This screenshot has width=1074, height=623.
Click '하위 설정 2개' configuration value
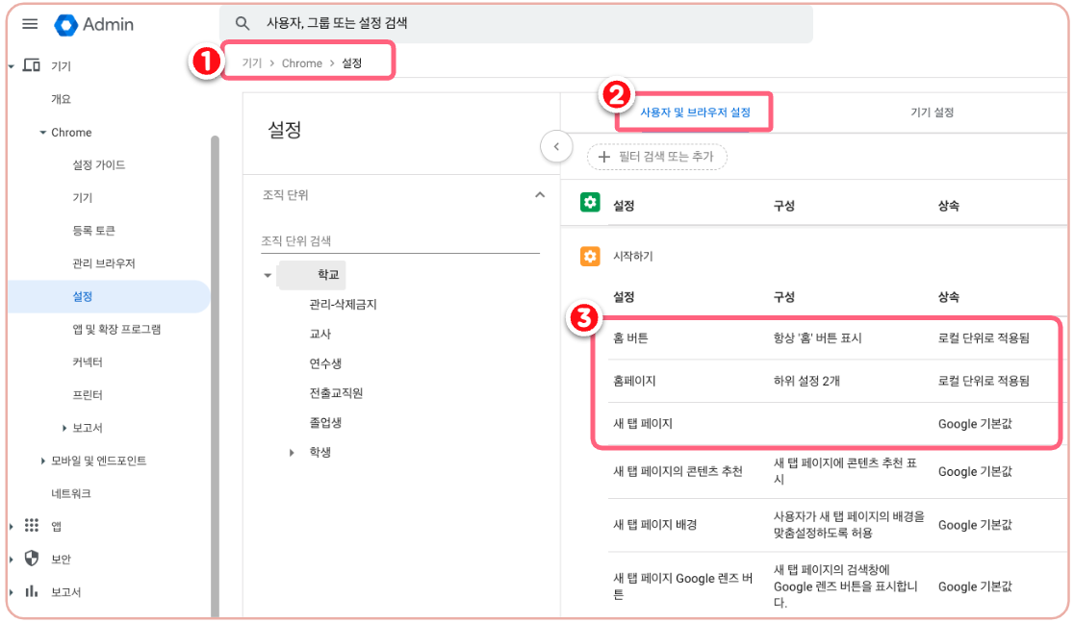(x=806, y=381)
